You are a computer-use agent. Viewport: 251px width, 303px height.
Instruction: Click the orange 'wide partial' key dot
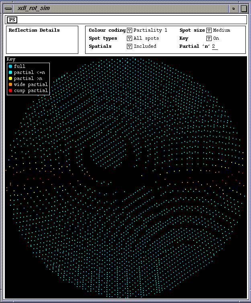tap(10, 84)
